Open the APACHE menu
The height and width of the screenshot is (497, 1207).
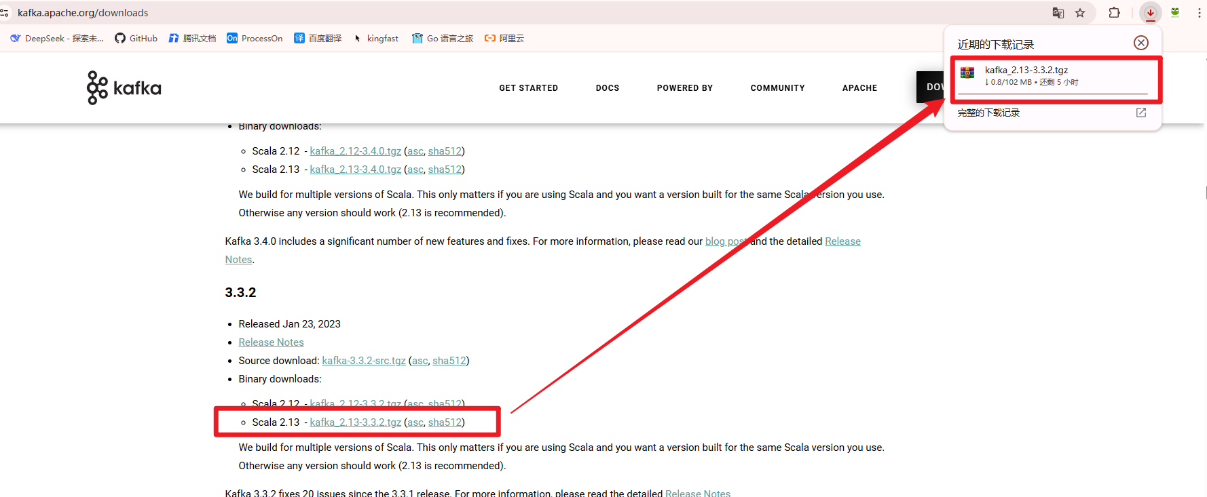pyautogui.click(x=860, y=88)
